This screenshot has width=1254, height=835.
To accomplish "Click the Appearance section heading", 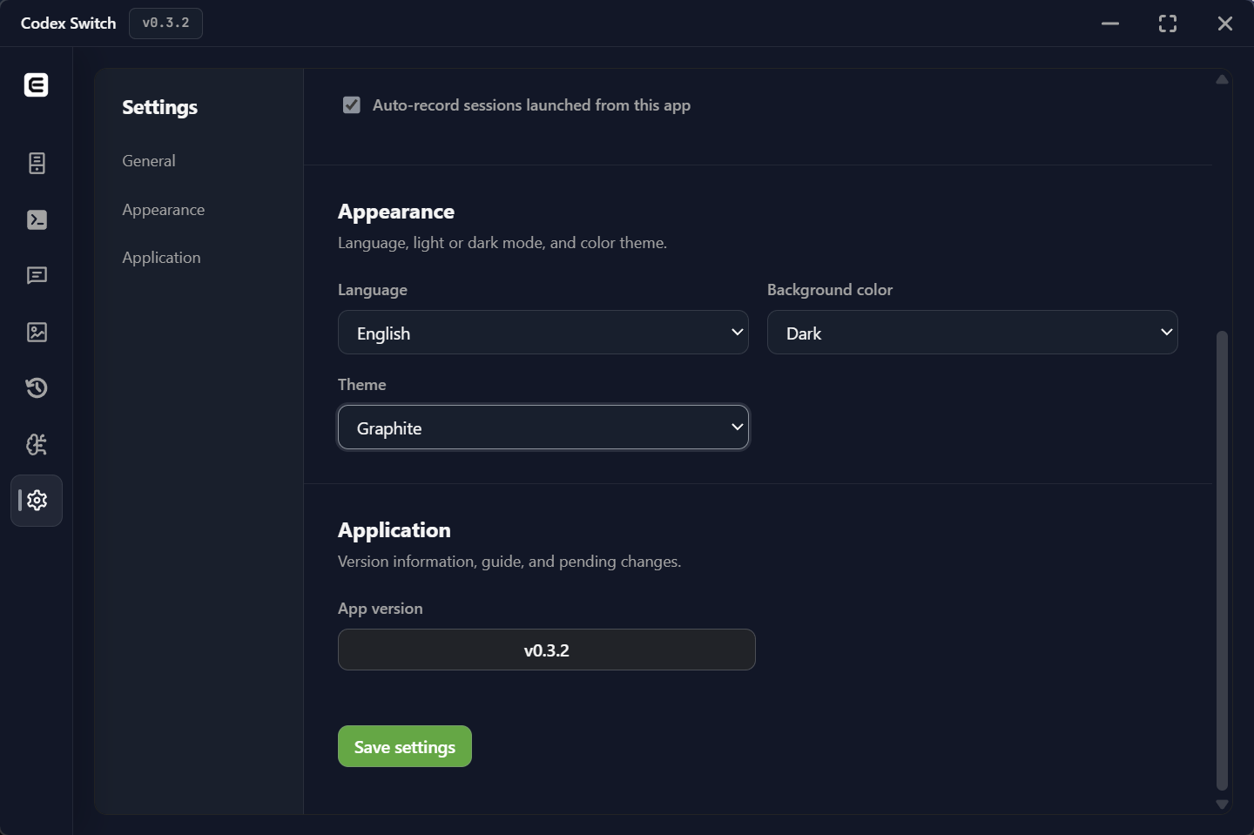I will coord(396,212).
